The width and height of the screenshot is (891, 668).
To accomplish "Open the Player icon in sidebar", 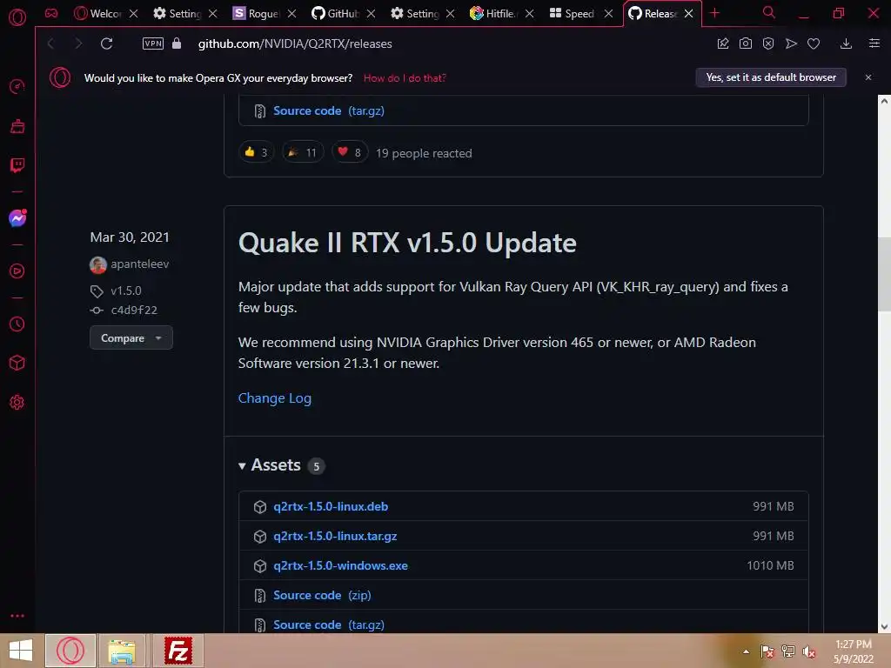I will [x=17, y=271].
